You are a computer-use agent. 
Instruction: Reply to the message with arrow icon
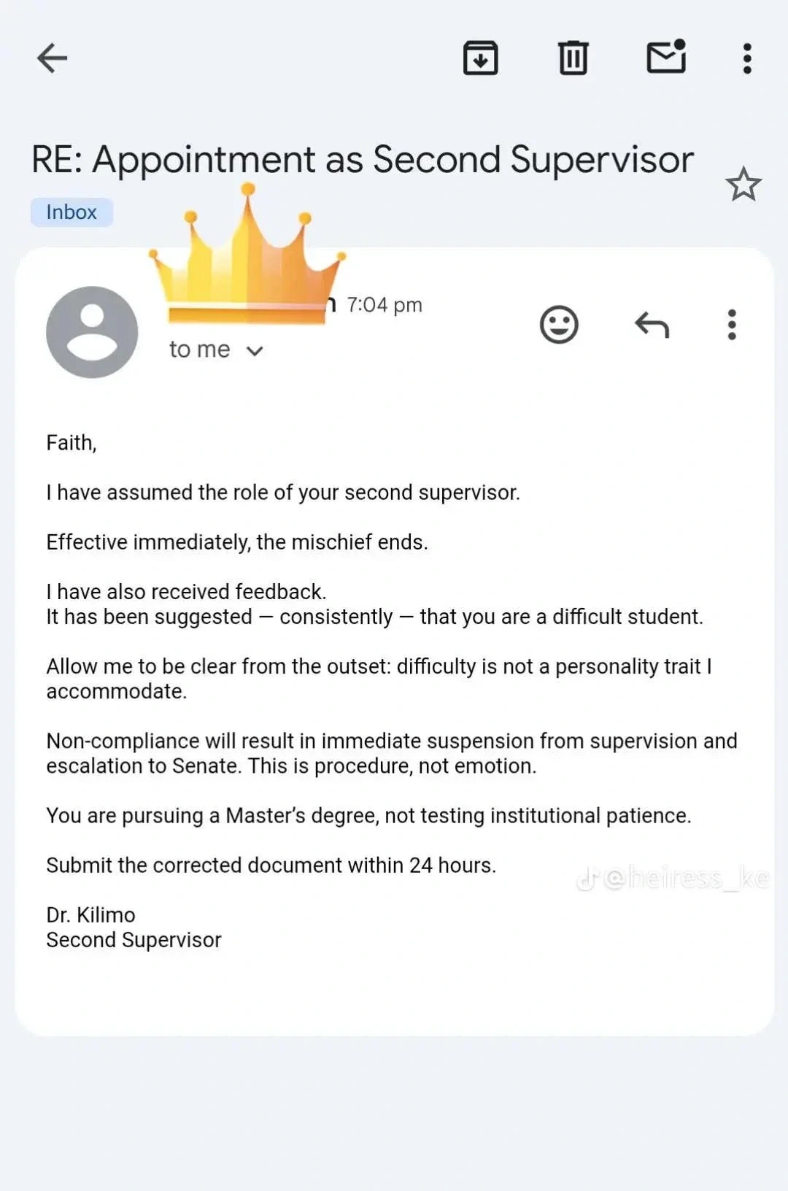[652, 325]
